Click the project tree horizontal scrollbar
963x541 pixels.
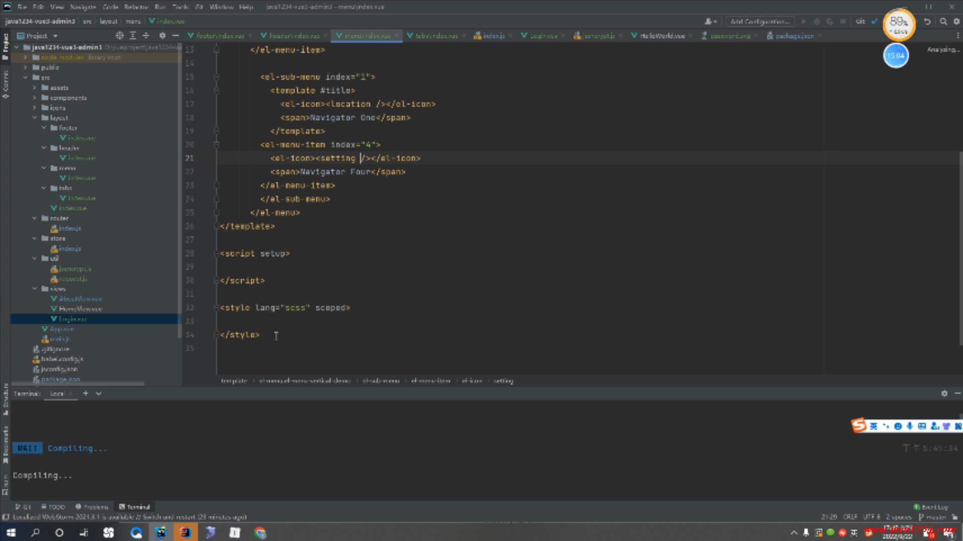pos(78,384)
